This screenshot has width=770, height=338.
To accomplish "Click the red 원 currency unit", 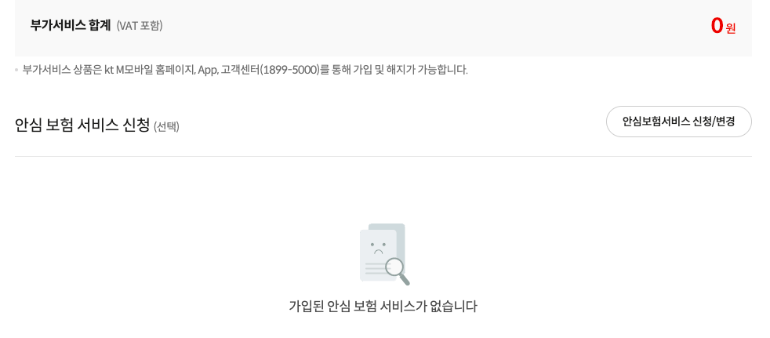I will 731,28.
